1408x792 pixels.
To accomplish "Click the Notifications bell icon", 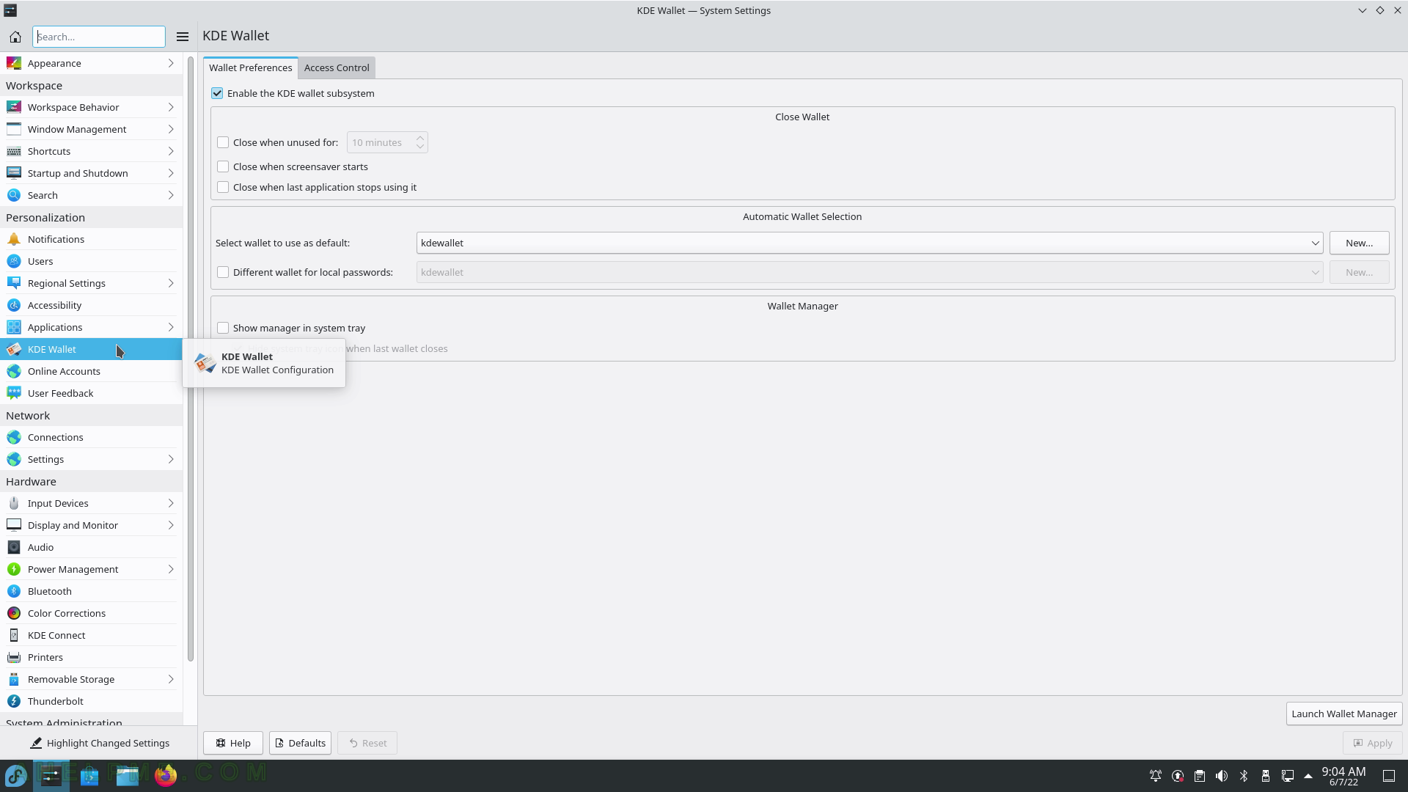I will pos(14,239).
